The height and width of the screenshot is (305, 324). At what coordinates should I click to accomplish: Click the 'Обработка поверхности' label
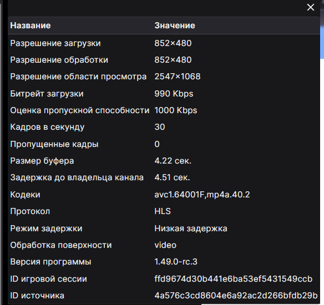61,245
